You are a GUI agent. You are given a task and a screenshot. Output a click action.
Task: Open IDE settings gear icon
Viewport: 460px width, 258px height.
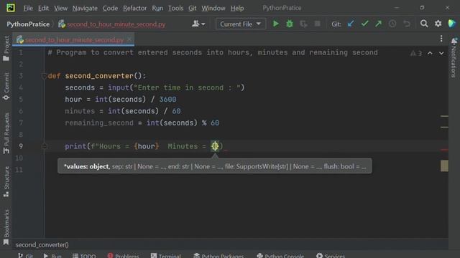[x=438, y=24]
